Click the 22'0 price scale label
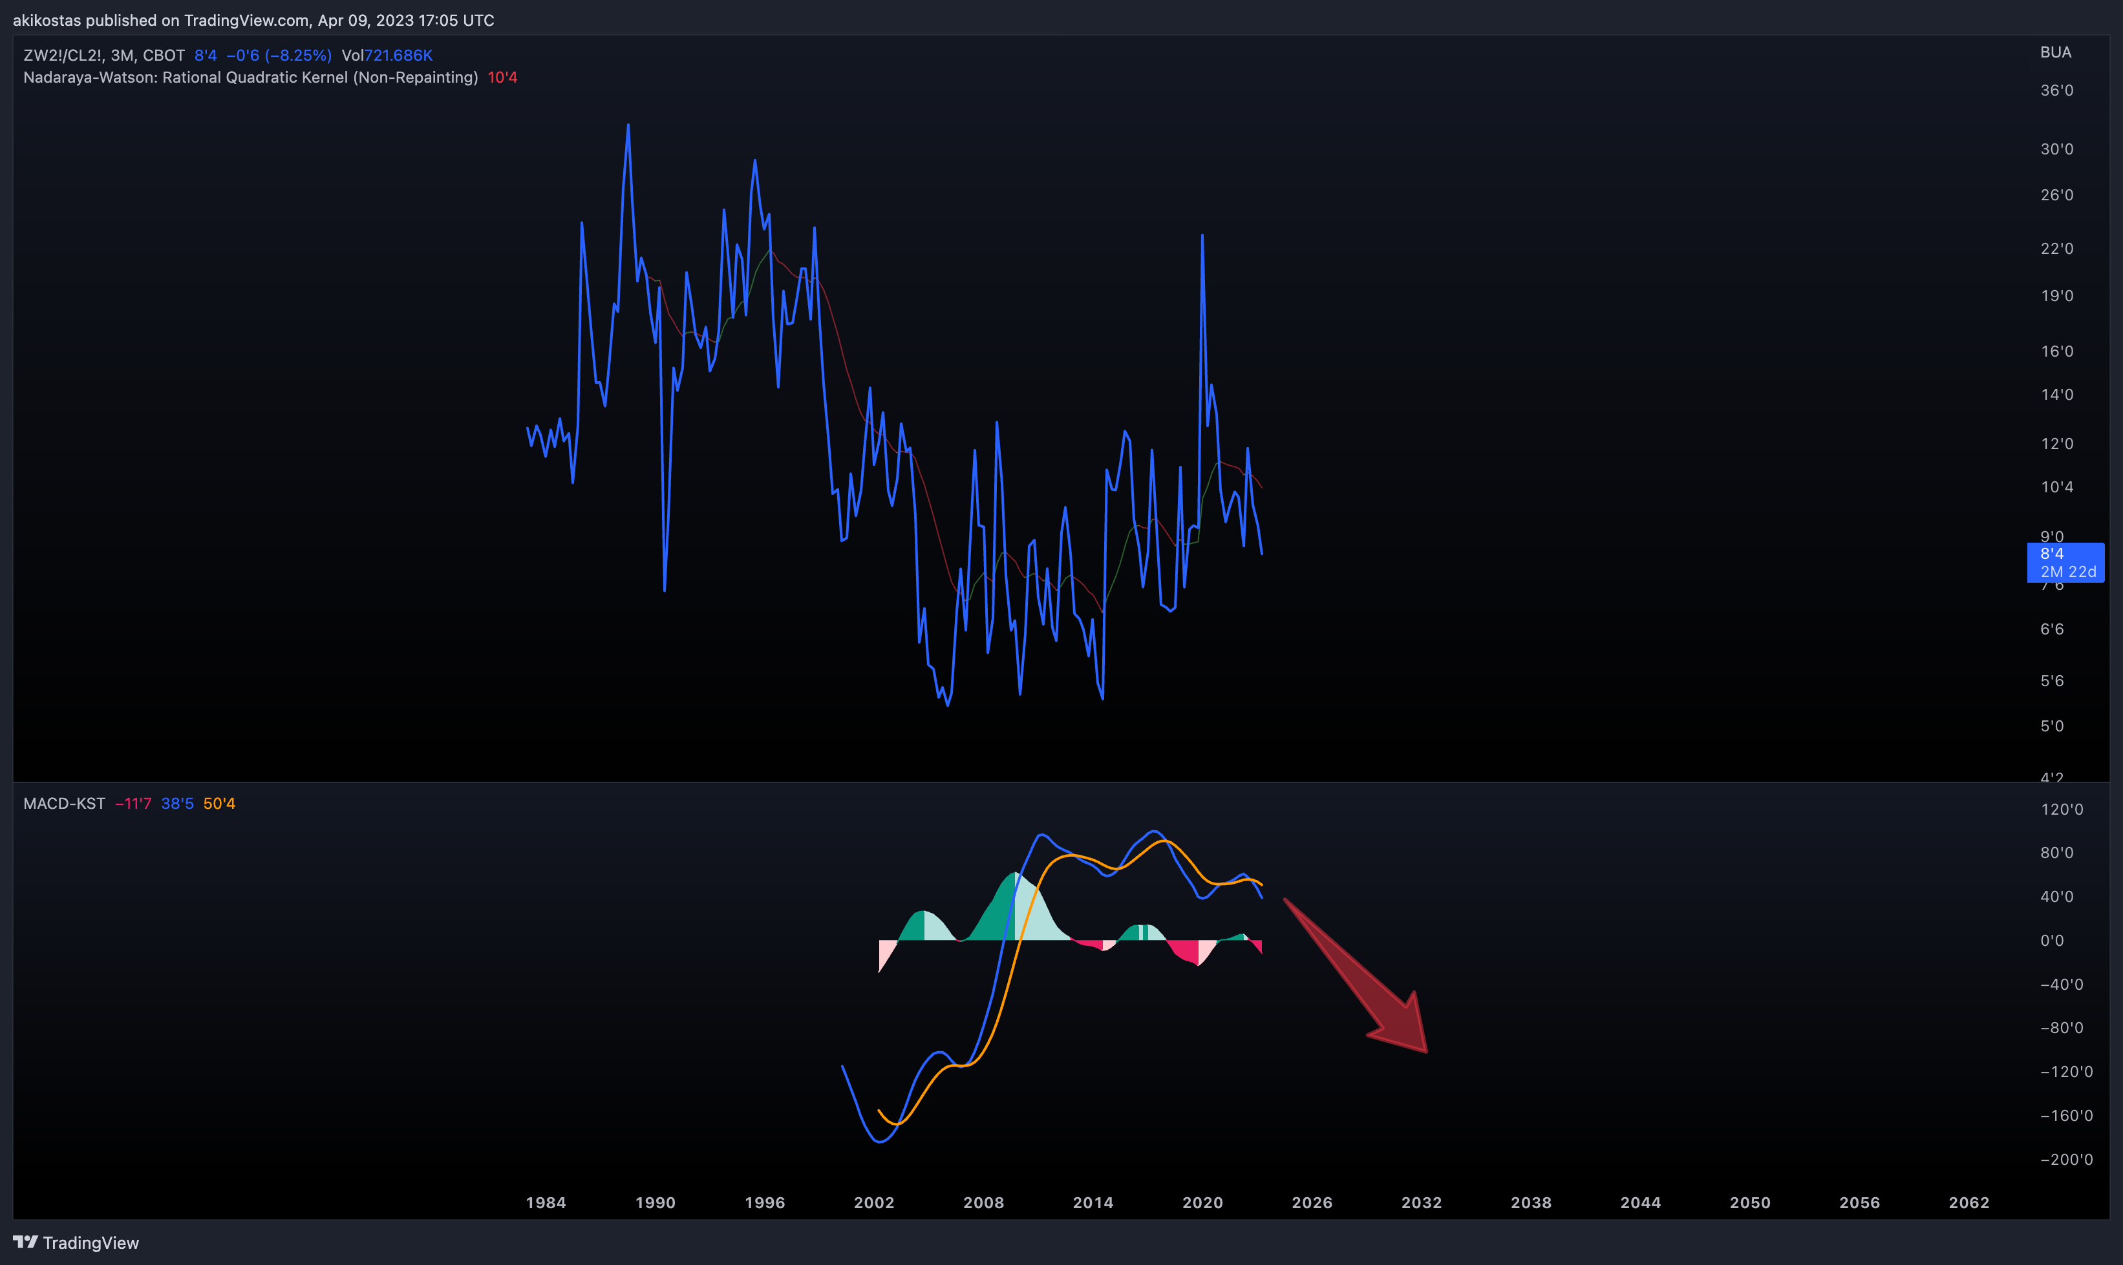This screenshot has height=1265, width=2123. click(x=2056, y=249)
